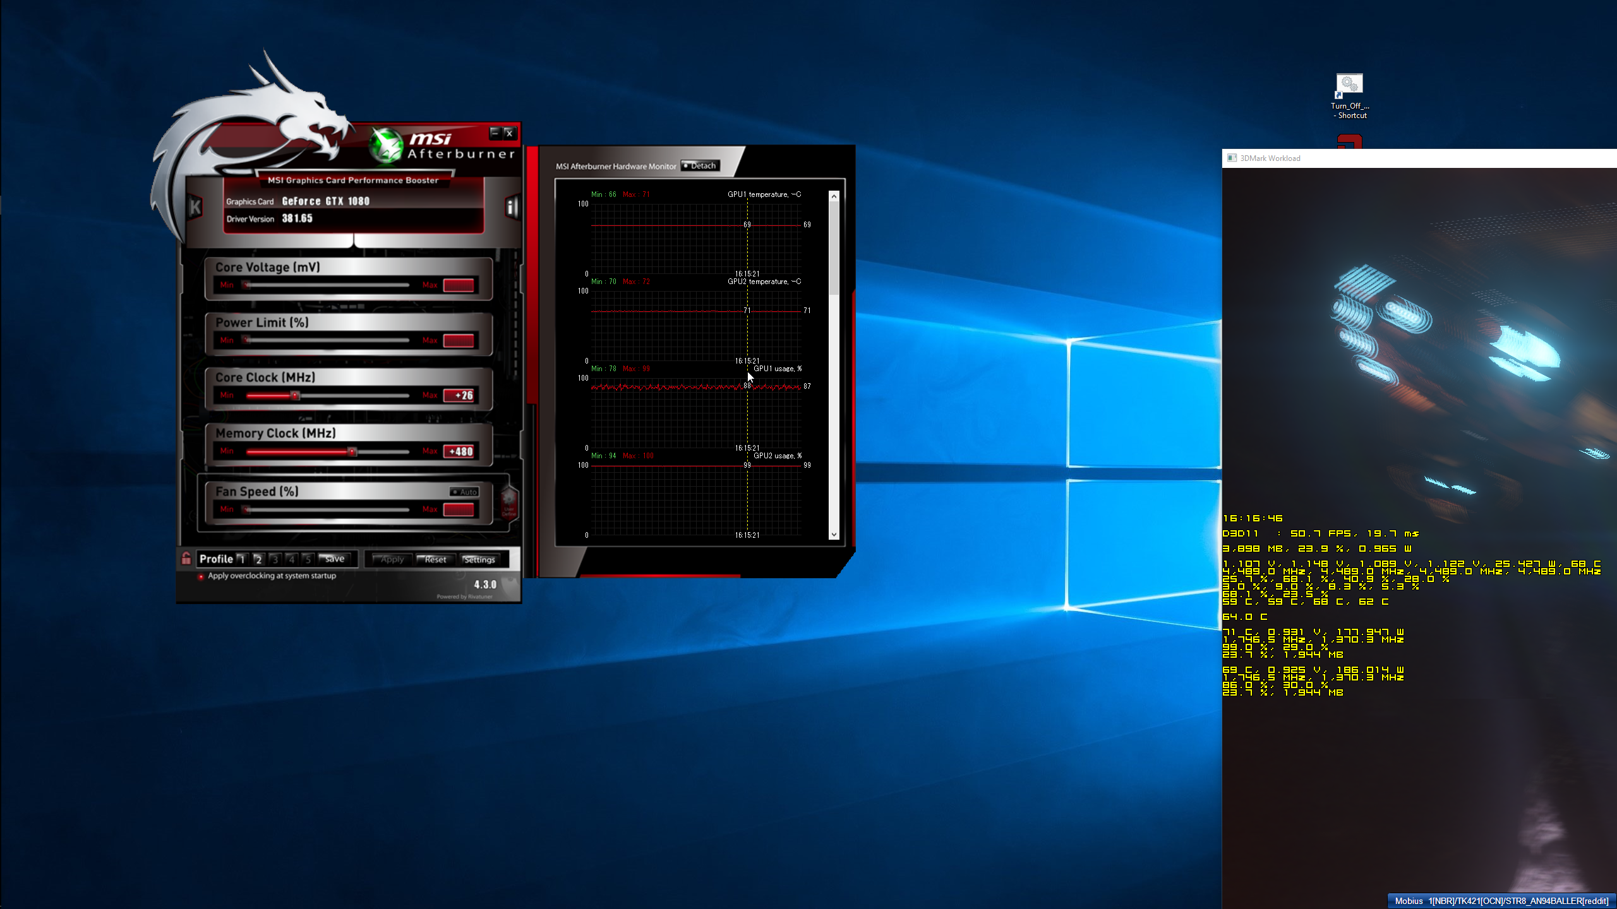Image resolution: width=1617 pixels, height=909 pixels.
Task: Click the GPU2 usage Max : 100 reading
Action: tap(638, 456)
